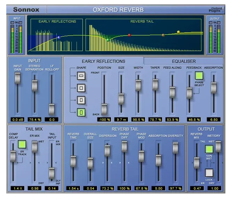This screenshot has height=198, width=232.
Task: Switch to the Equaliser tab
Action: click(x=184, y=61)
